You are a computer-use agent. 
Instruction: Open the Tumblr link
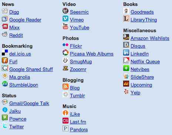[x=77, y=96]
